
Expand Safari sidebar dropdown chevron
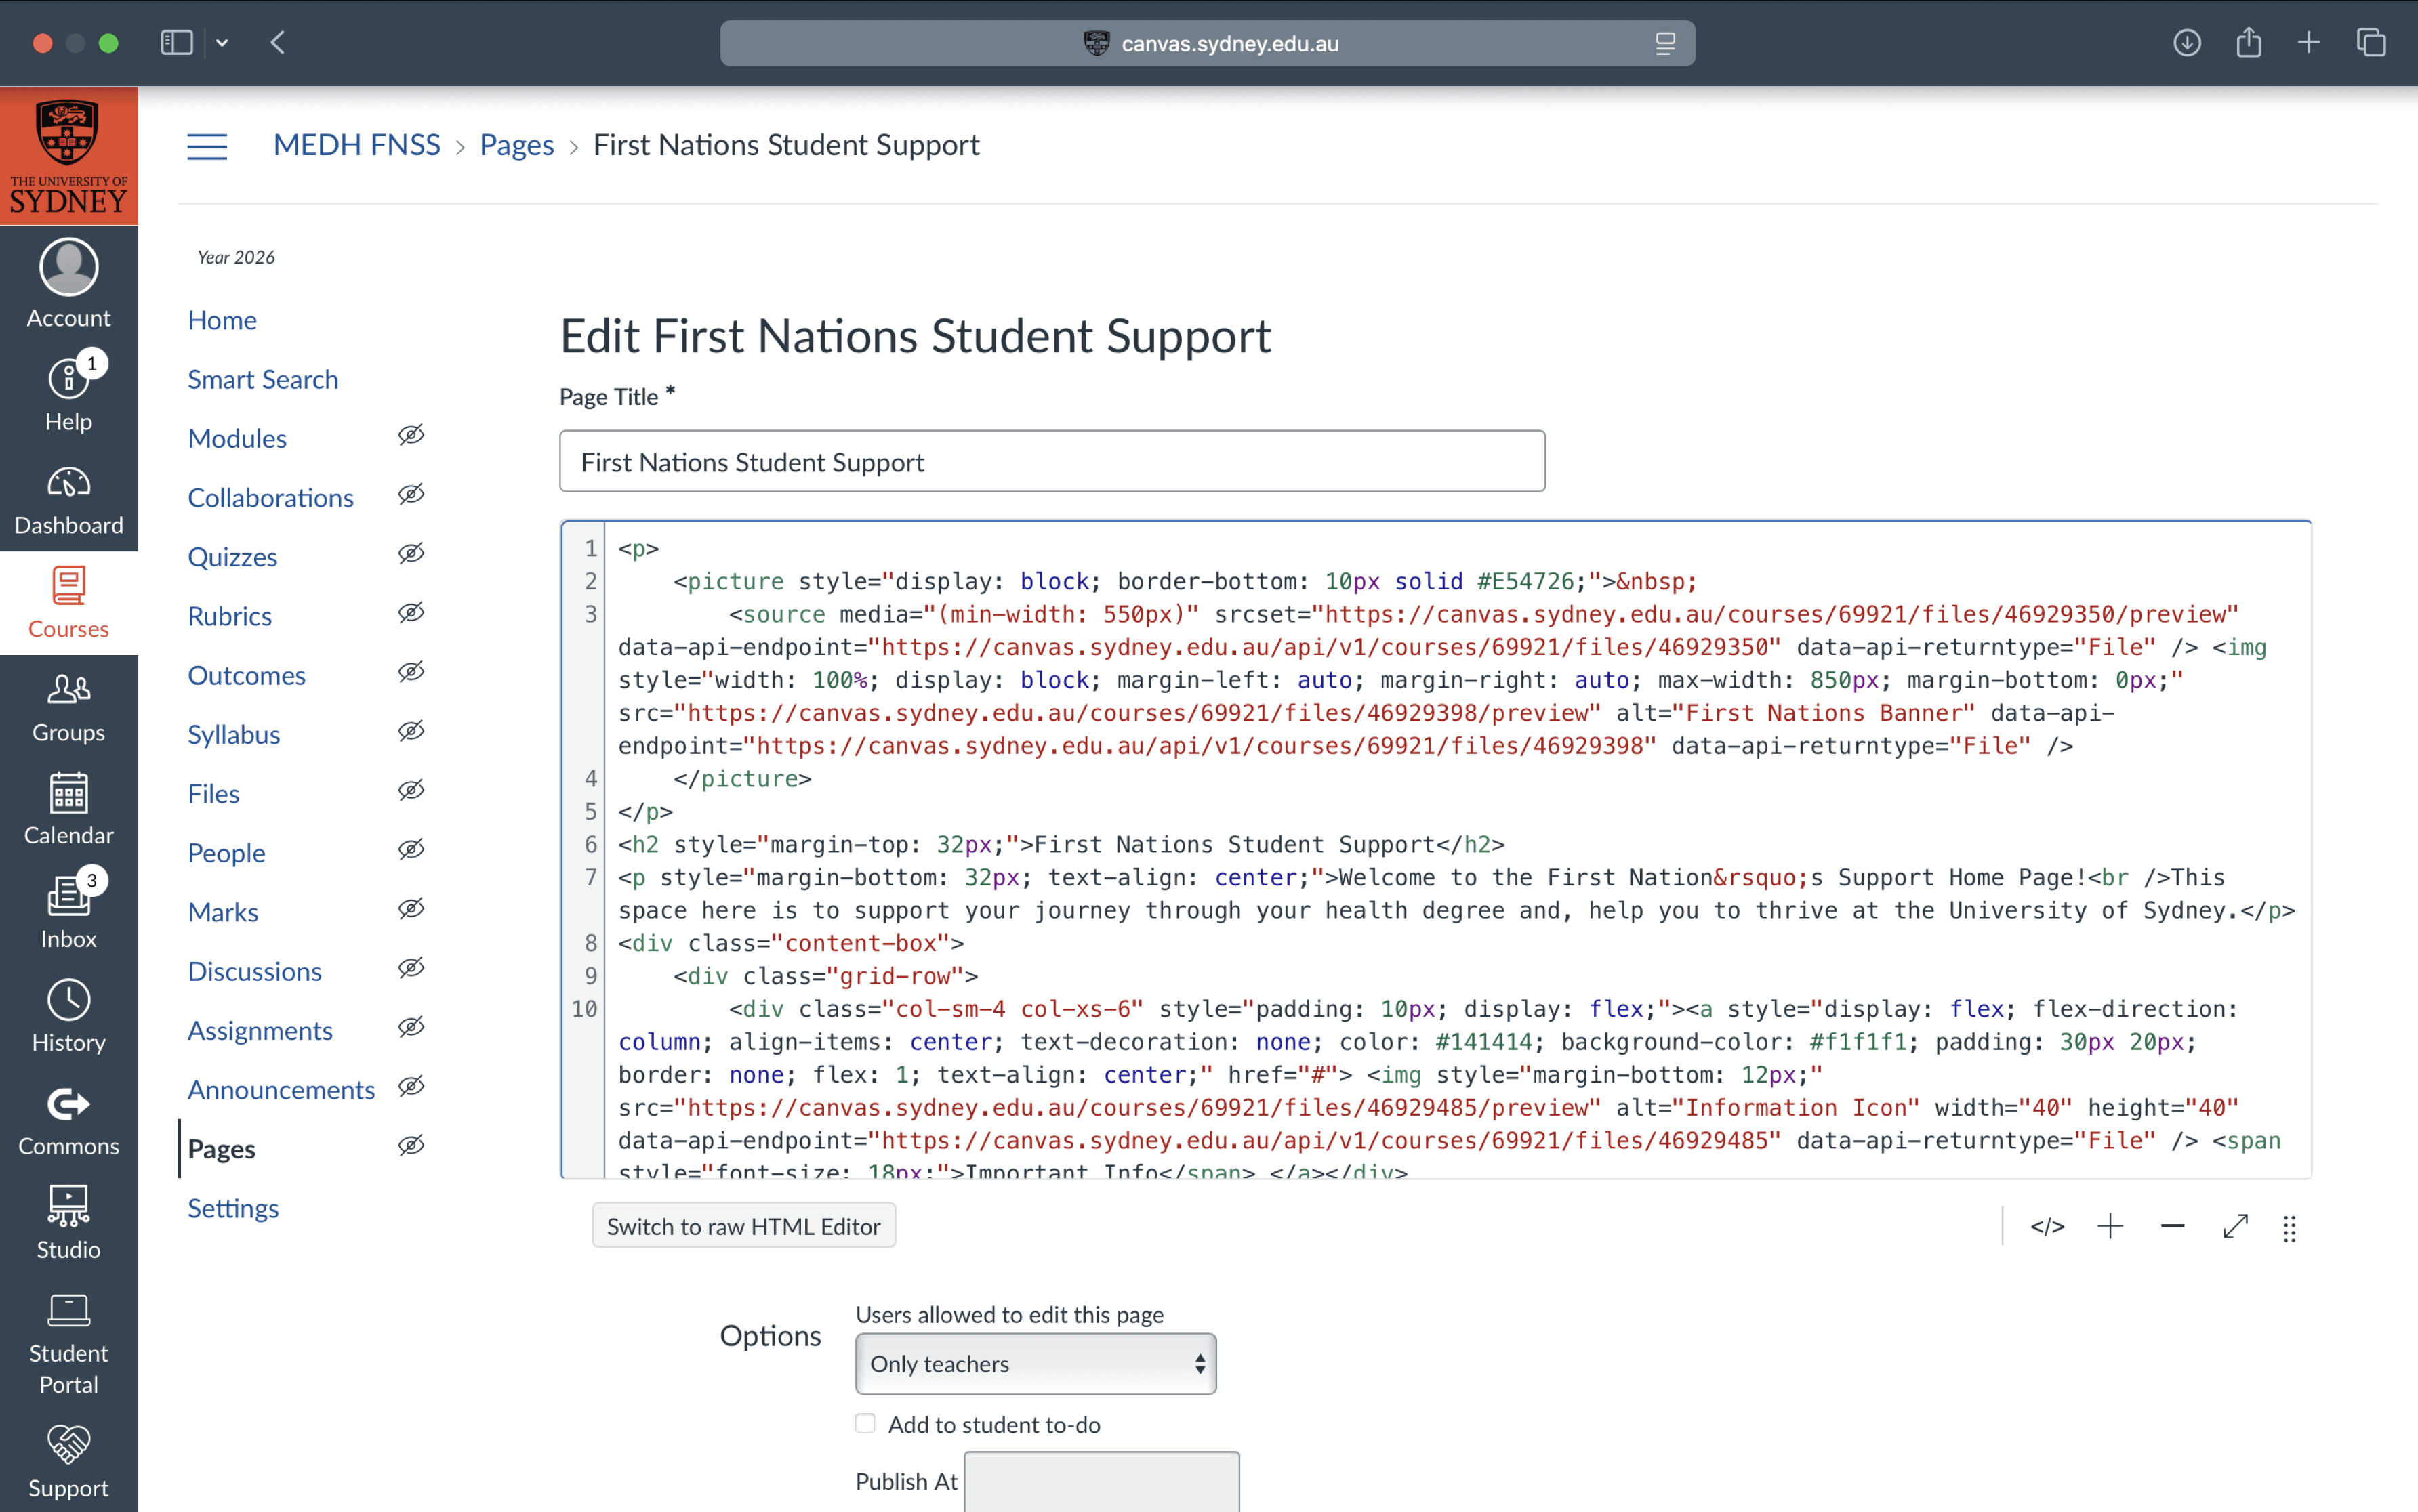coord(222,43)
